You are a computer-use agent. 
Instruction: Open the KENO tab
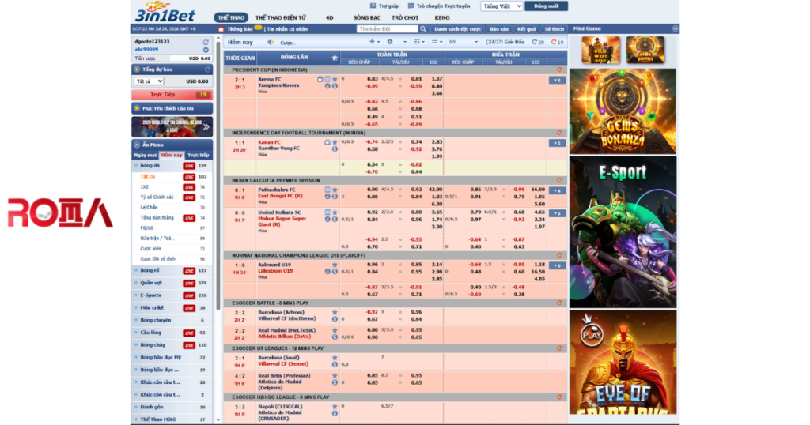coord(442,17)
